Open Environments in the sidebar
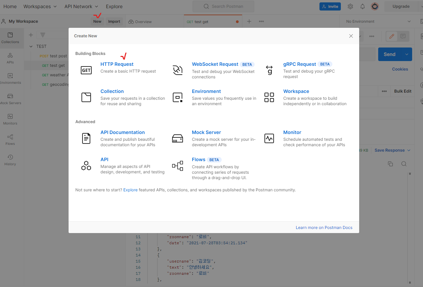This screenshot has width=423, height=287. click(10, 79)
